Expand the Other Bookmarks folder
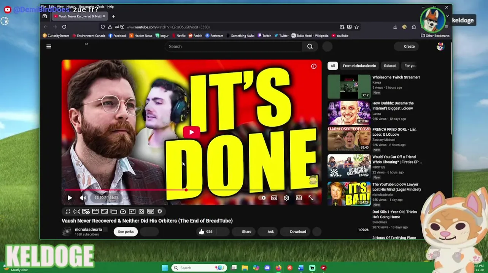Image resolution: width=488 pixels, height=273 pixels. tap(435, 36)
